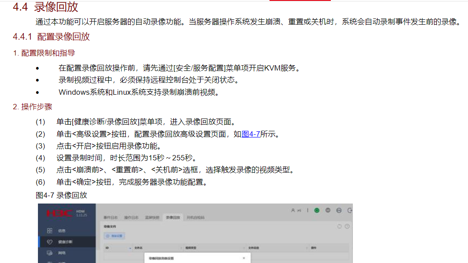Click the 1. 配置限制和指导 subheading
468x263 pixels.
click(x=44, y=53)
